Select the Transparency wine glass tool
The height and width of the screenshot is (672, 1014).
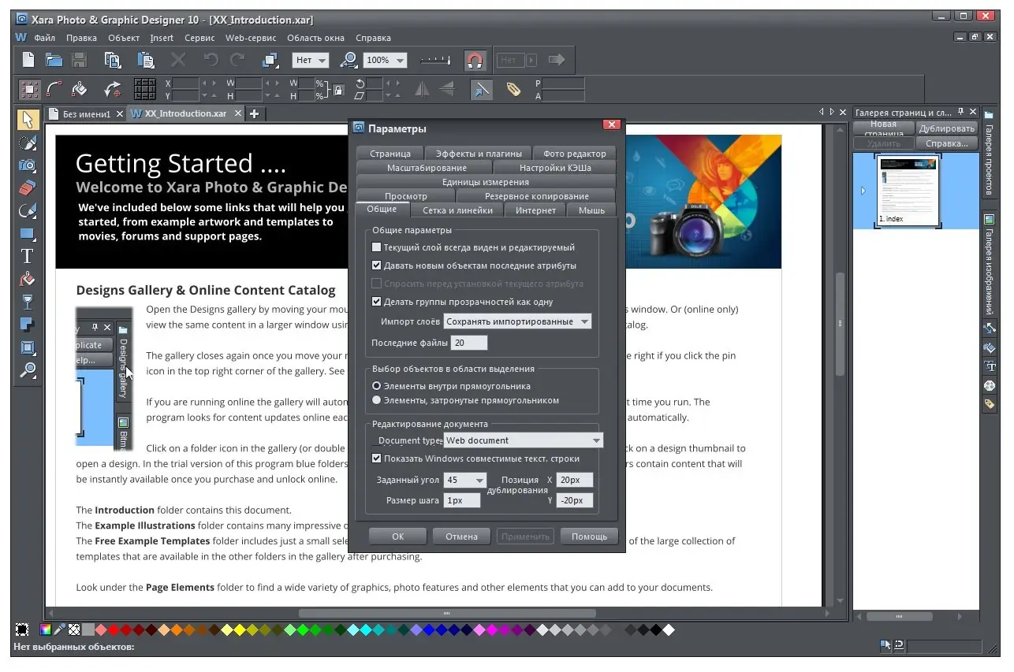point(28,302)
